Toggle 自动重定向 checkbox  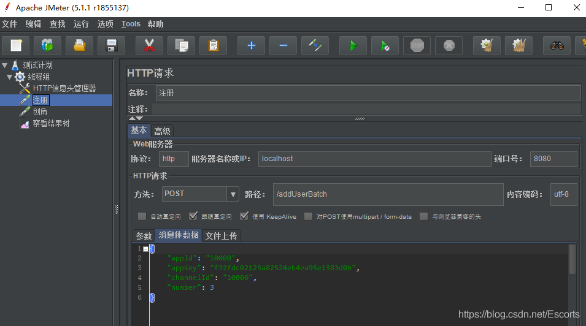coord(142,216)
